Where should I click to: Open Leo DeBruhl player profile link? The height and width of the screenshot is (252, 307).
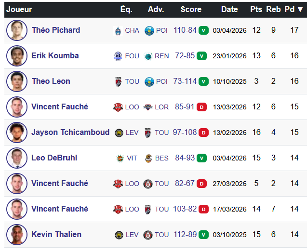coord(54,158)
